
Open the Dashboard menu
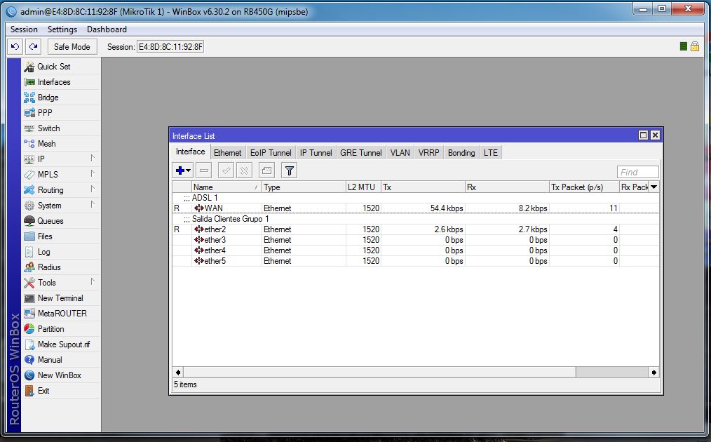point(107,29)
